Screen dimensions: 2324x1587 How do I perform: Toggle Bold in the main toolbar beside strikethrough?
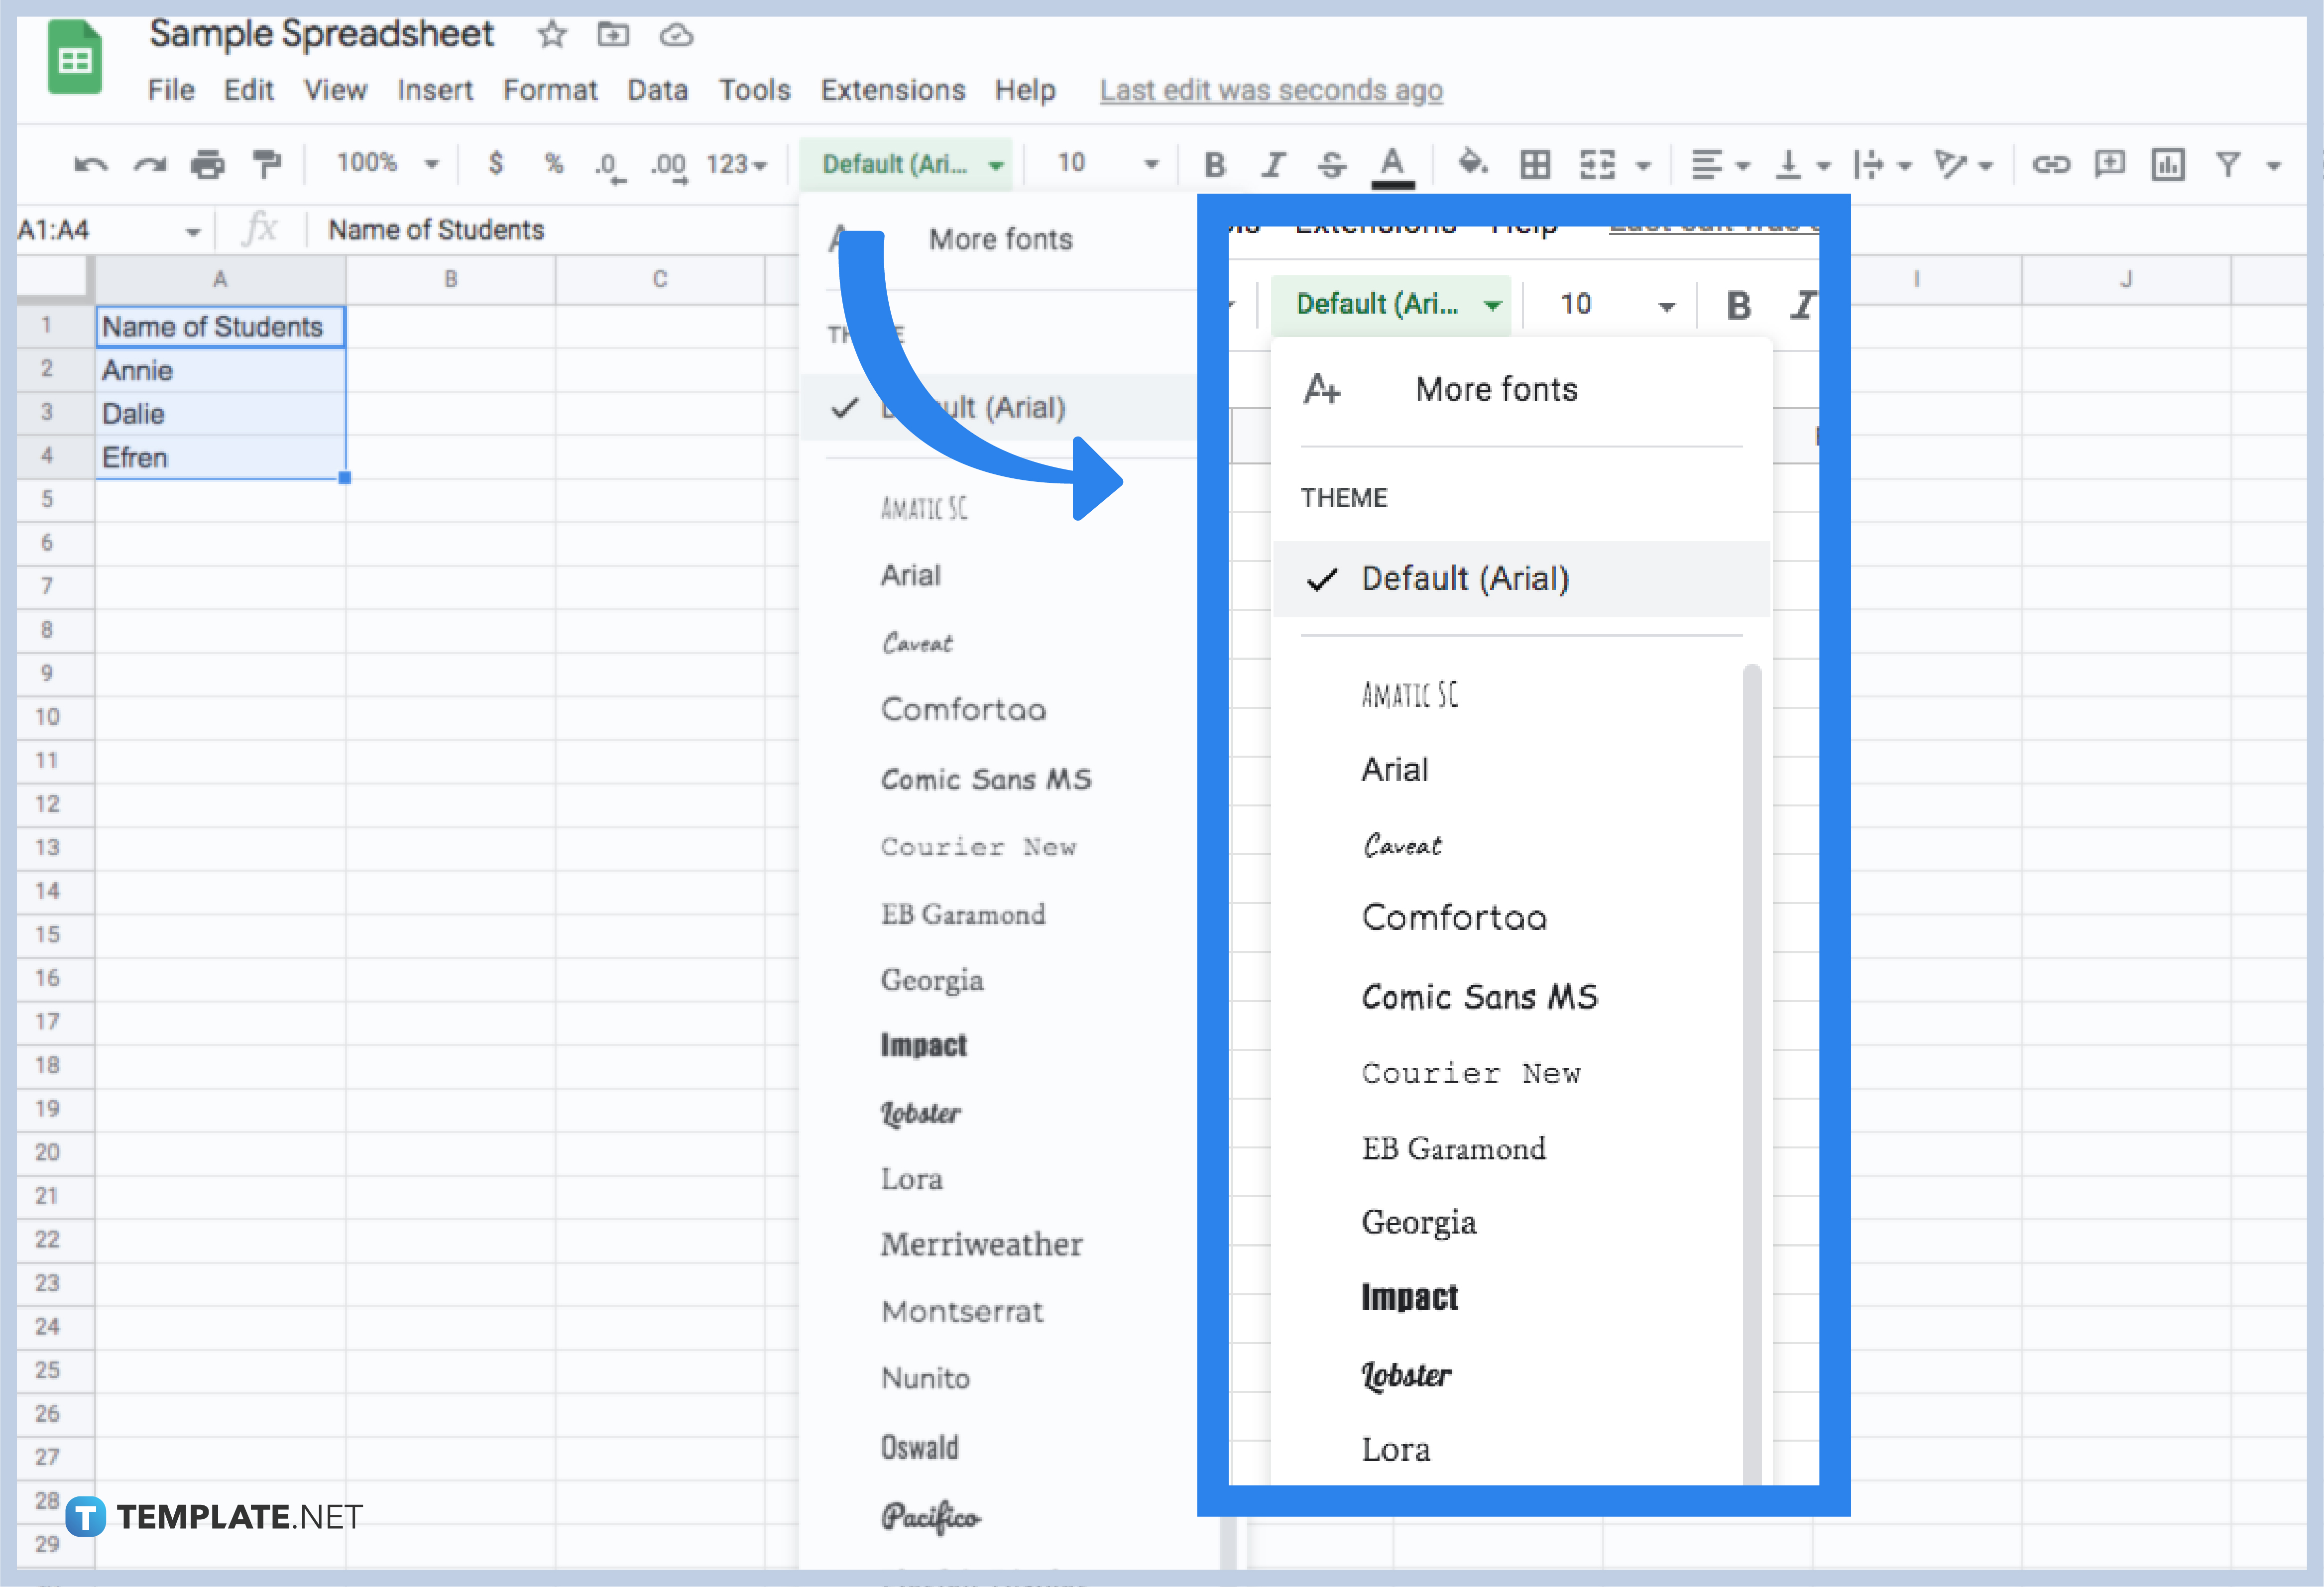[1215, 164]
